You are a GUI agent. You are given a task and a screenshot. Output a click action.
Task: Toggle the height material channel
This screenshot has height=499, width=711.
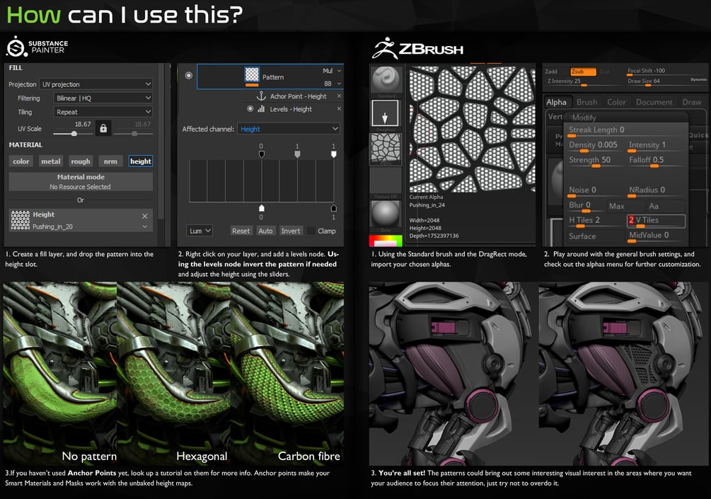coord(141,161)
